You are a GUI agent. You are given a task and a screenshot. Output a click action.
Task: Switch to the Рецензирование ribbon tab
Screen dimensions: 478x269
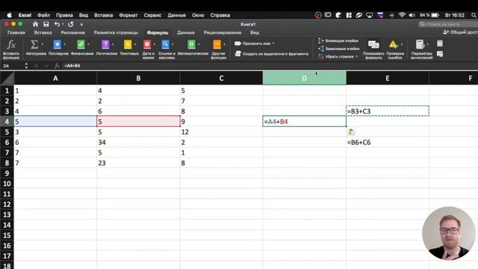pyautogui.click(x=223, y=33)
